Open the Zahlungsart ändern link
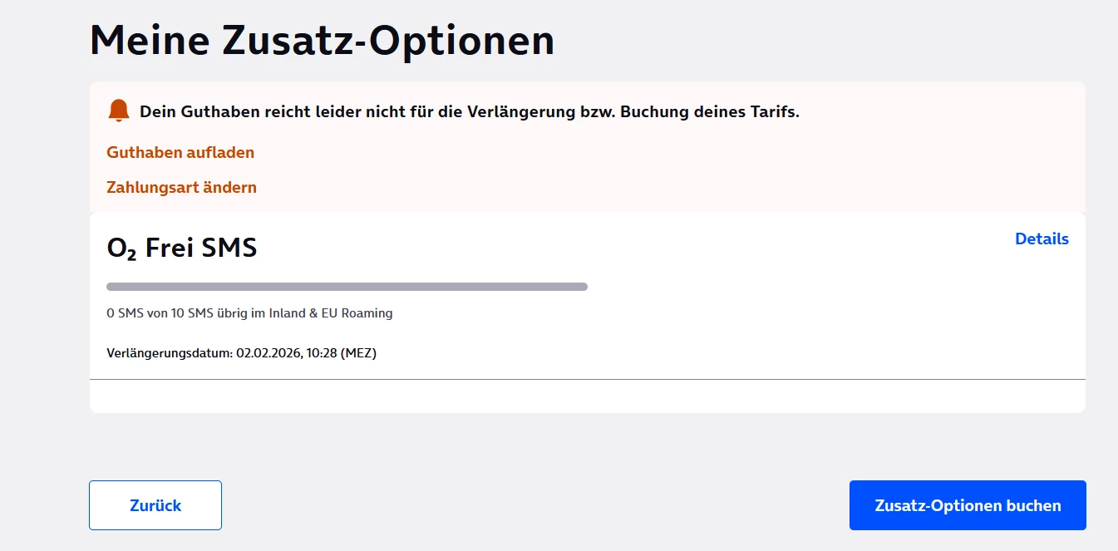1118x551 pixels. point(181,188)
